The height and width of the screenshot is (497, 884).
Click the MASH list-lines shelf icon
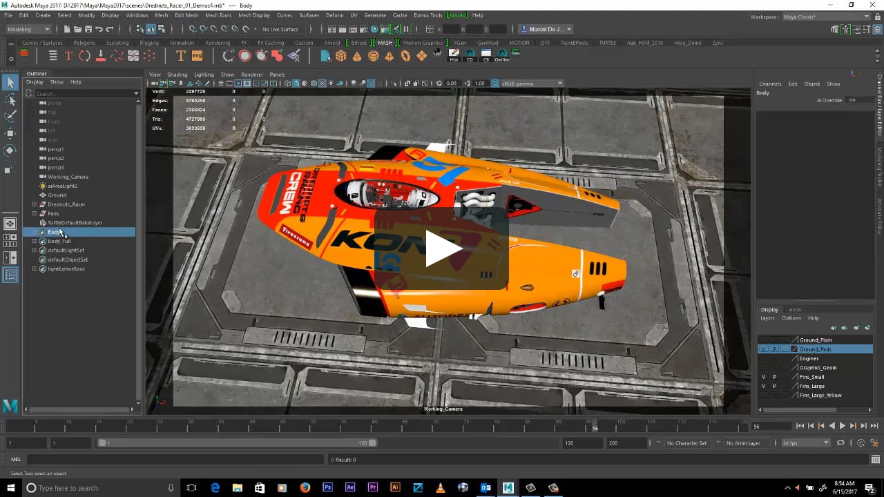[x=52, y=56]
